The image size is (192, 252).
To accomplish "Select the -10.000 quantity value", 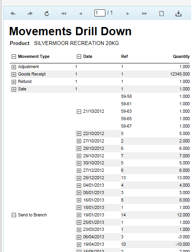I will pyautogui.click(x=183, y=244).
